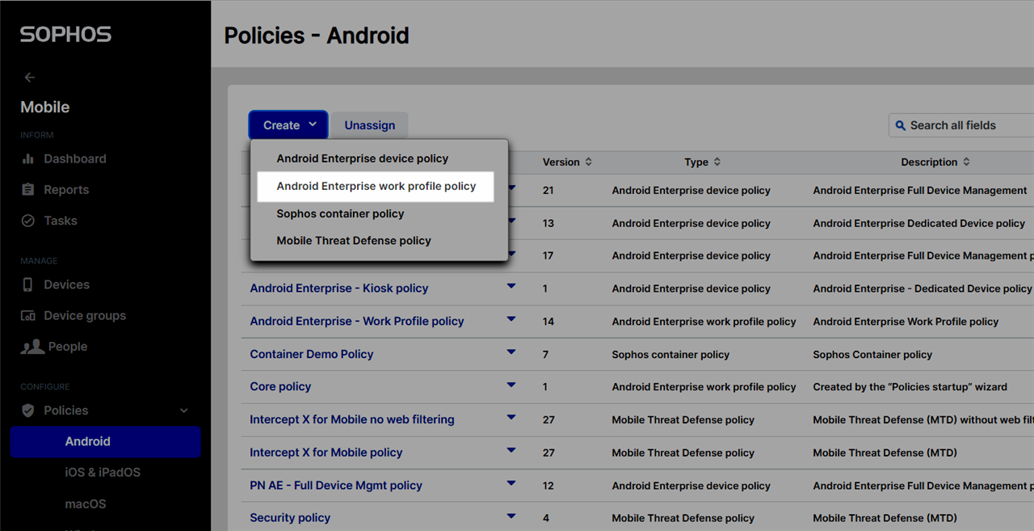Click the Sophos logo

click(65, 35)
